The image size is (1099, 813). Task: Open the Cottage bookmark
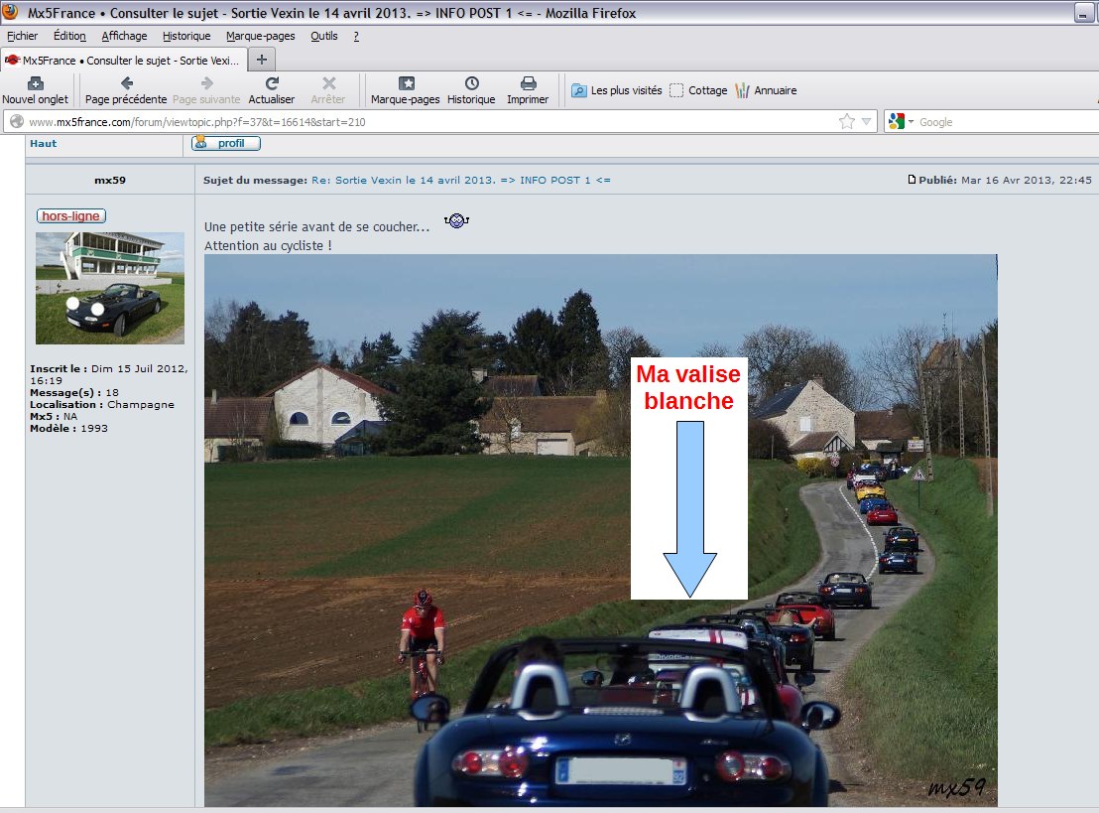(x=698, y=90)
